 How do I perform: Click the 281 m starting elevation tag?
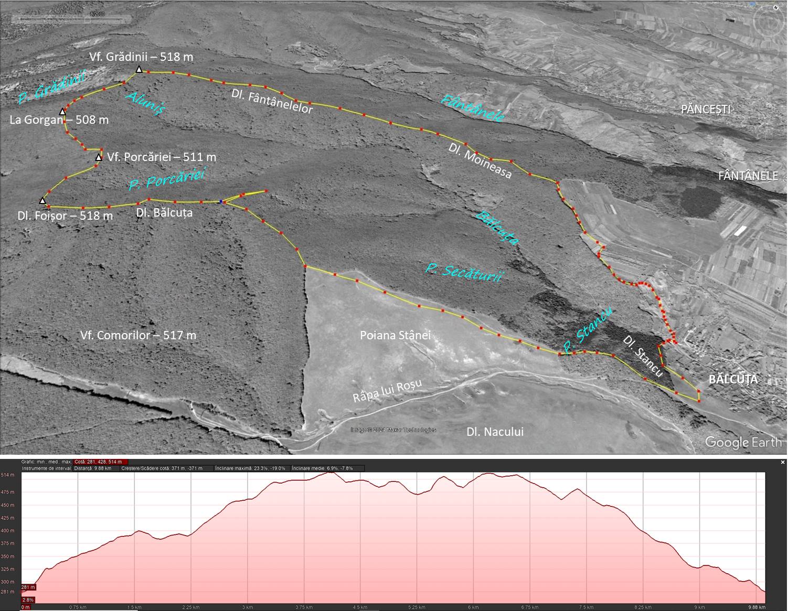pos(28,587)
